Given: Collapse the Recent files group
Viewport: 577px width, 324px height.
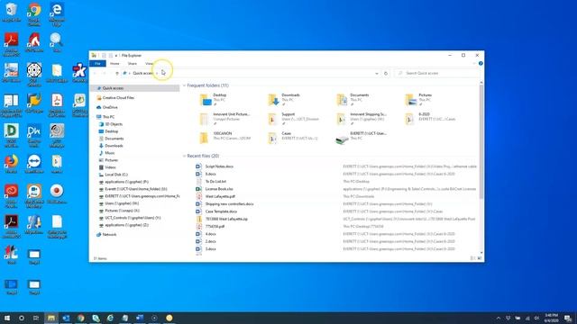Looking at the screenshot, I should pyautogui.click(x=184, y=156).
